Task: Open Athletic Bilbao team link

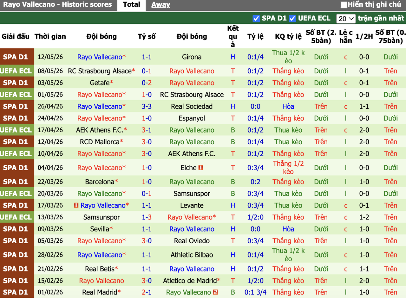Action: pos(192,255)
